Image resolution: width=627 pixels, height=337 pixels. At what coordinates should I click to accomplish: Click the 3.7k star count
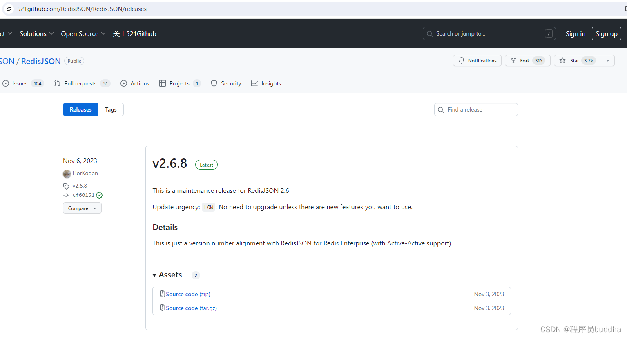click(x=588, y=60)
